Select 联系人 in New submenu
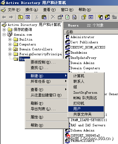 tap(86, 81)
